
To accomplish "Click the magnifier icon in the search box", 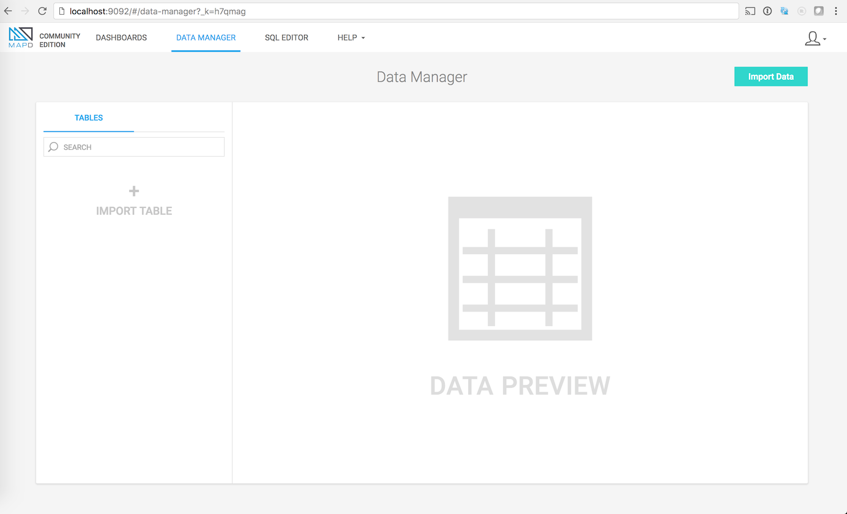I will (53, 147).
